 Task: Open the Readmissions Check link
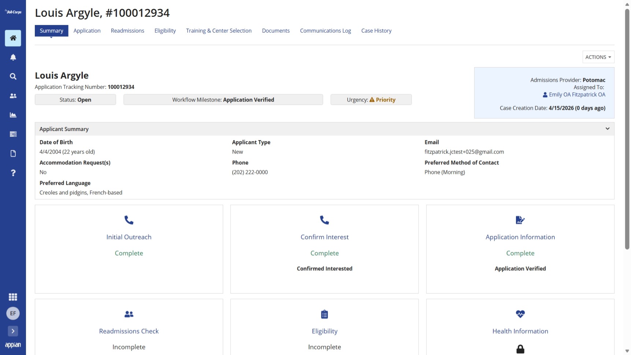point(129,331)
